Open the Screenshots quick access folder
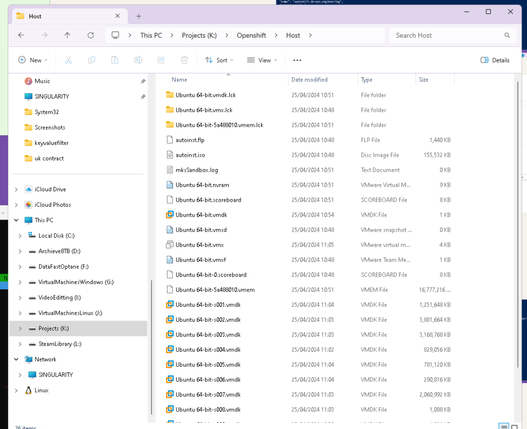Image resolution: width=527 pixels, height=429 pixels. [50, 127]
